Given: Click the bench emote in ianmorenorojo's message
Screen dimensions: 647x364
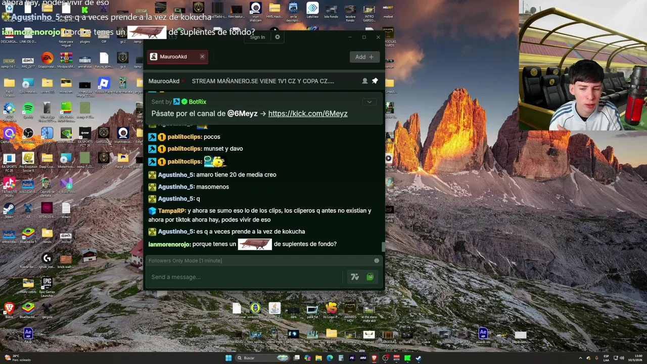Looking at the screenshot, I should [x=255, y=245].
